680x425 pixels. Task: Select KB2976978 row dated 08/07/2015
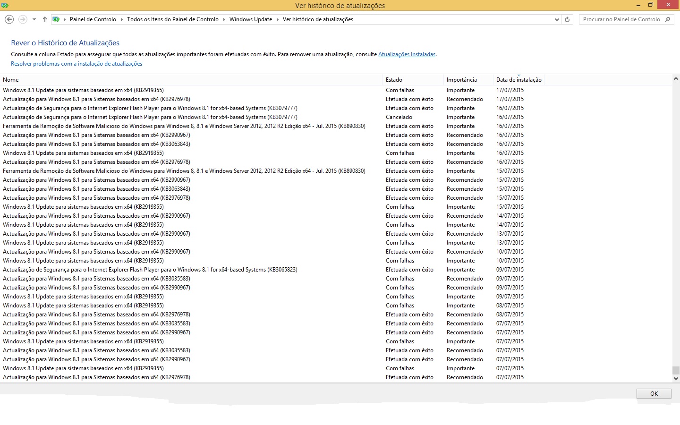pos(336,314)
